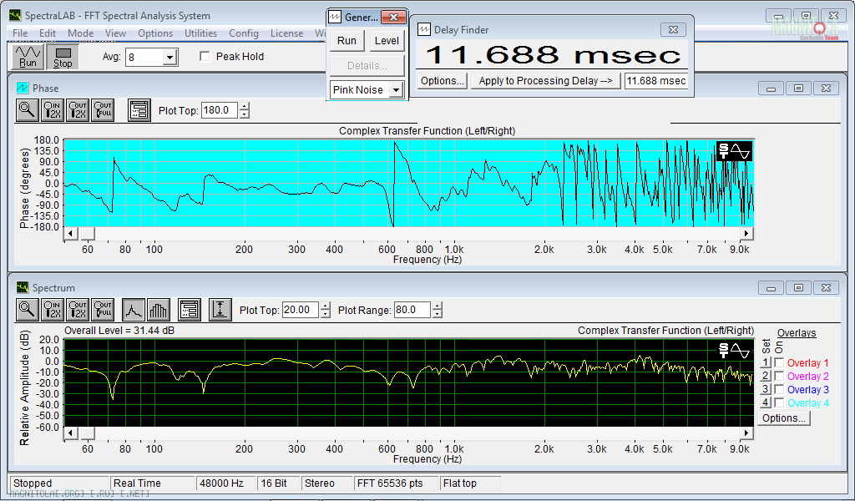This screenshot has width=855, height=501.
Task: Open the Utilities menu
Action: [200, 33]
